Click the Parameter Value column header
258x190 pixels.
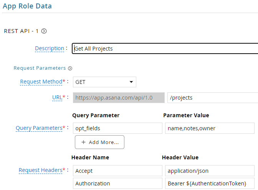click(x=186, y=115)
